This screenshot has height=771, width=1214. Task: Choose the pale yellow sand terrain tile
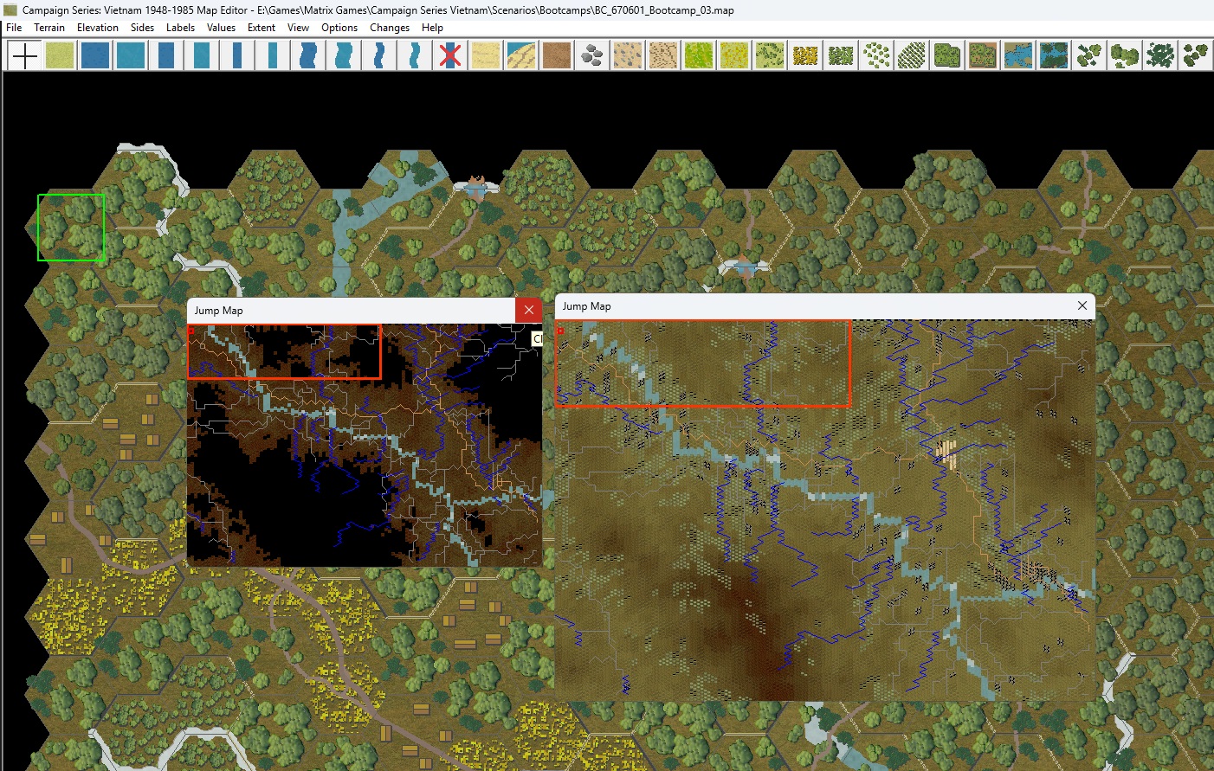point(486,55)
